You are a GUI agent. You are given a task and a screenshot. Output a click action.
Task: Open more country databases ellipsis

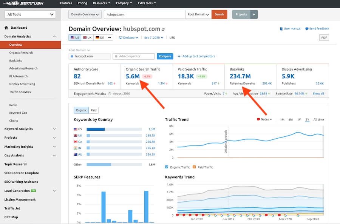click(110, 37)
